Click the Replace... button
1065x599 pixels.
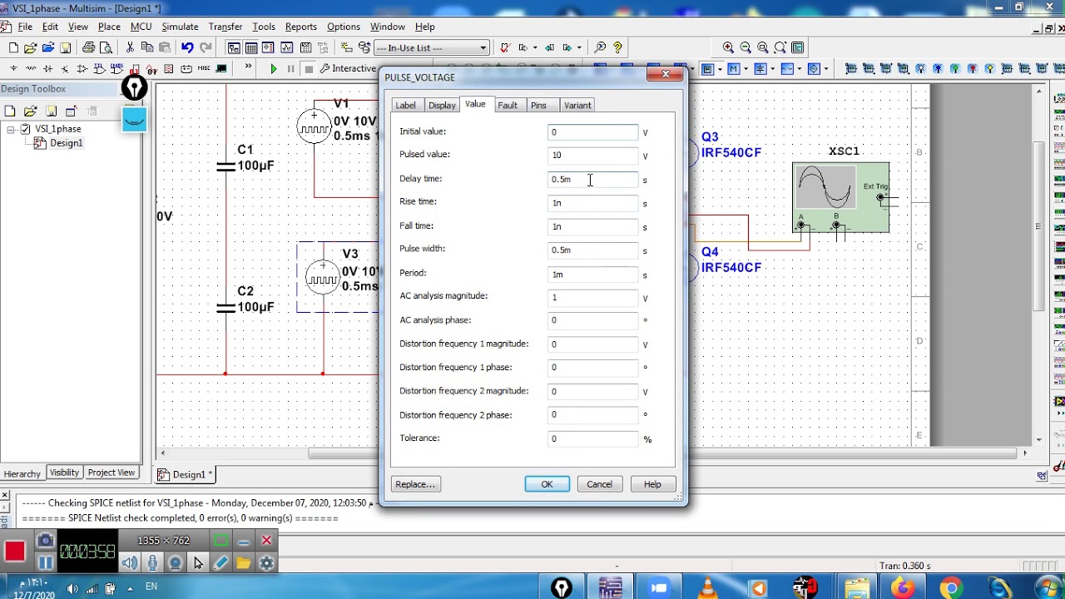(414, 484)
